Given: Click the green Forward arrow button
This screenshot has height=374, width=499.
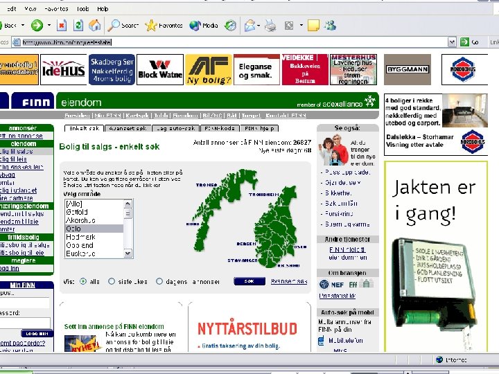Looking at the screenshot, I should [x=37, y=25].
